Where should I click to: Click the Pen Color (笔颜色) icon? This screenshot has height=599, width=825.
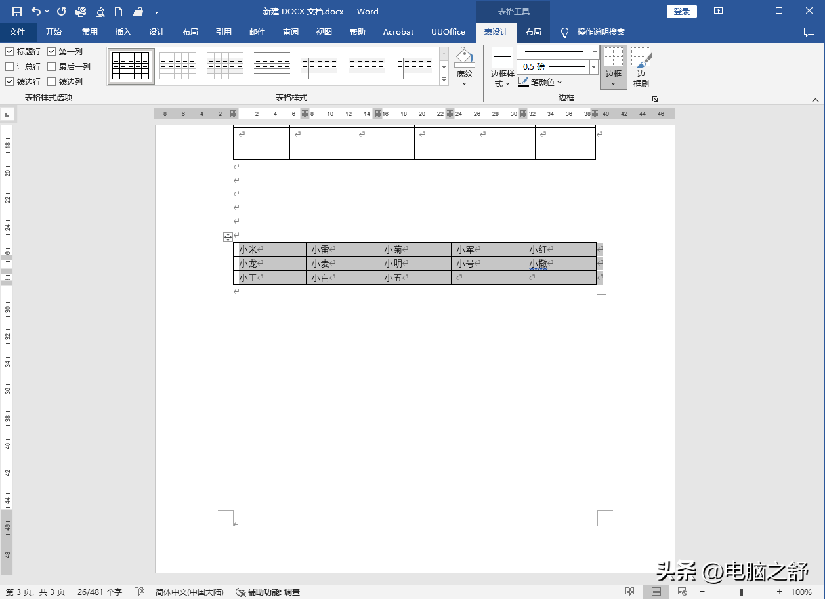click(524, 82)
